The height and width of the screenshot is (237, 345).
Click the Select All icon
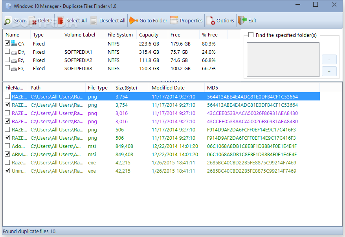click(61, 21)
